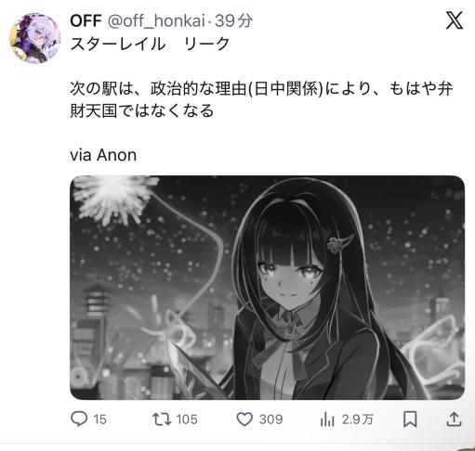Select the スターレイル リーク heading text
This screenshot has width=475, height=451.
click(150, 44)
